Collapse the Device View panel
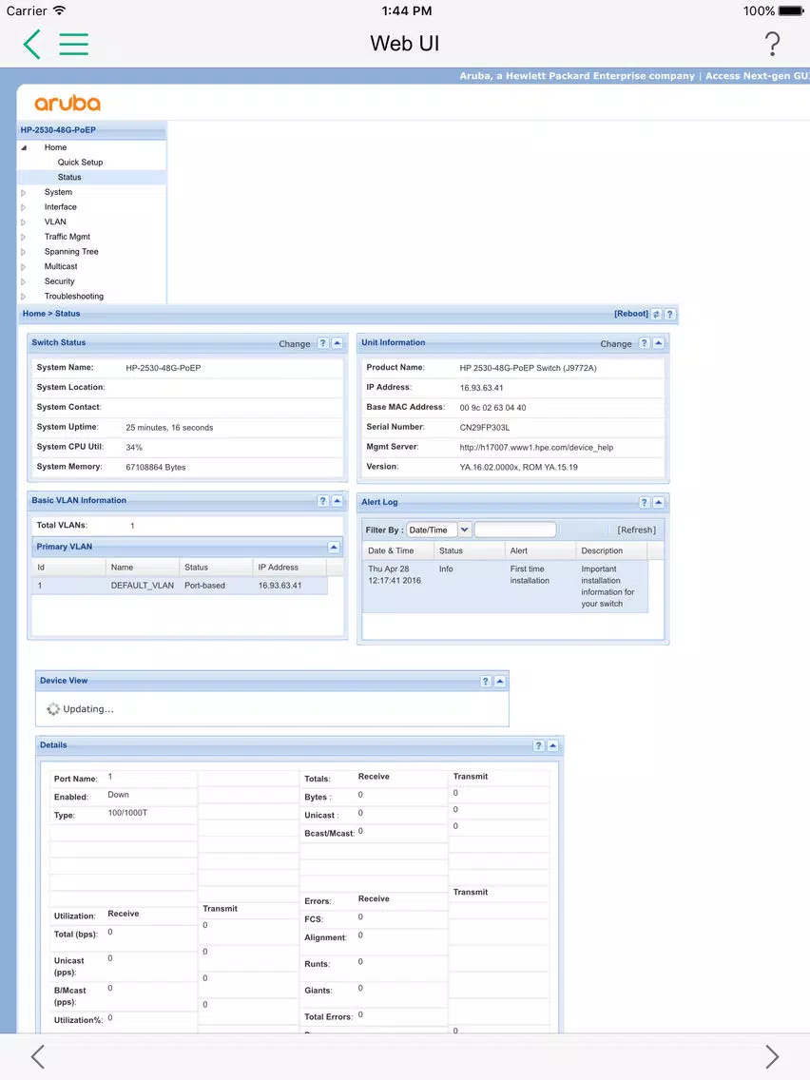This screenshot has width=810, height=1080. [500, 682]
